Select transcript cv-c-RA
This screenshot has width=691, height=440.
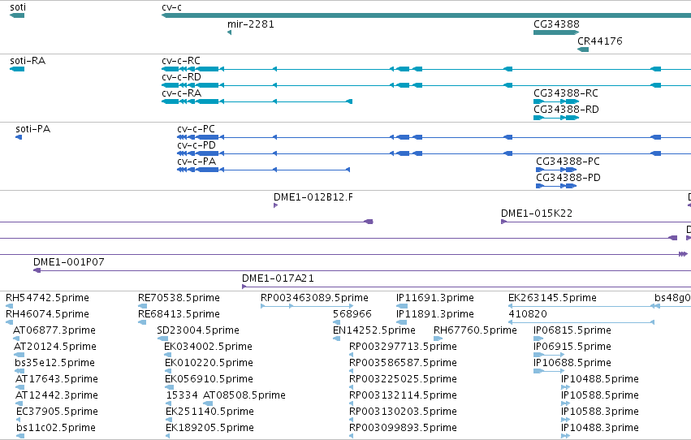pyautogui.click(x=182, y=93)
